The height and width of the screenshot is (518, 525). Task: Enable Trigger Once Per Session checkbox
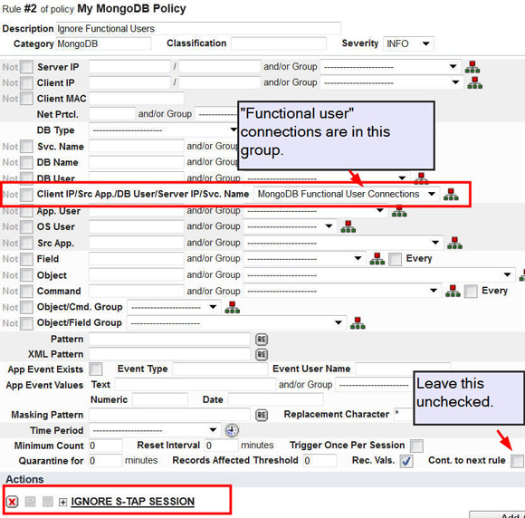coord(416,446)
